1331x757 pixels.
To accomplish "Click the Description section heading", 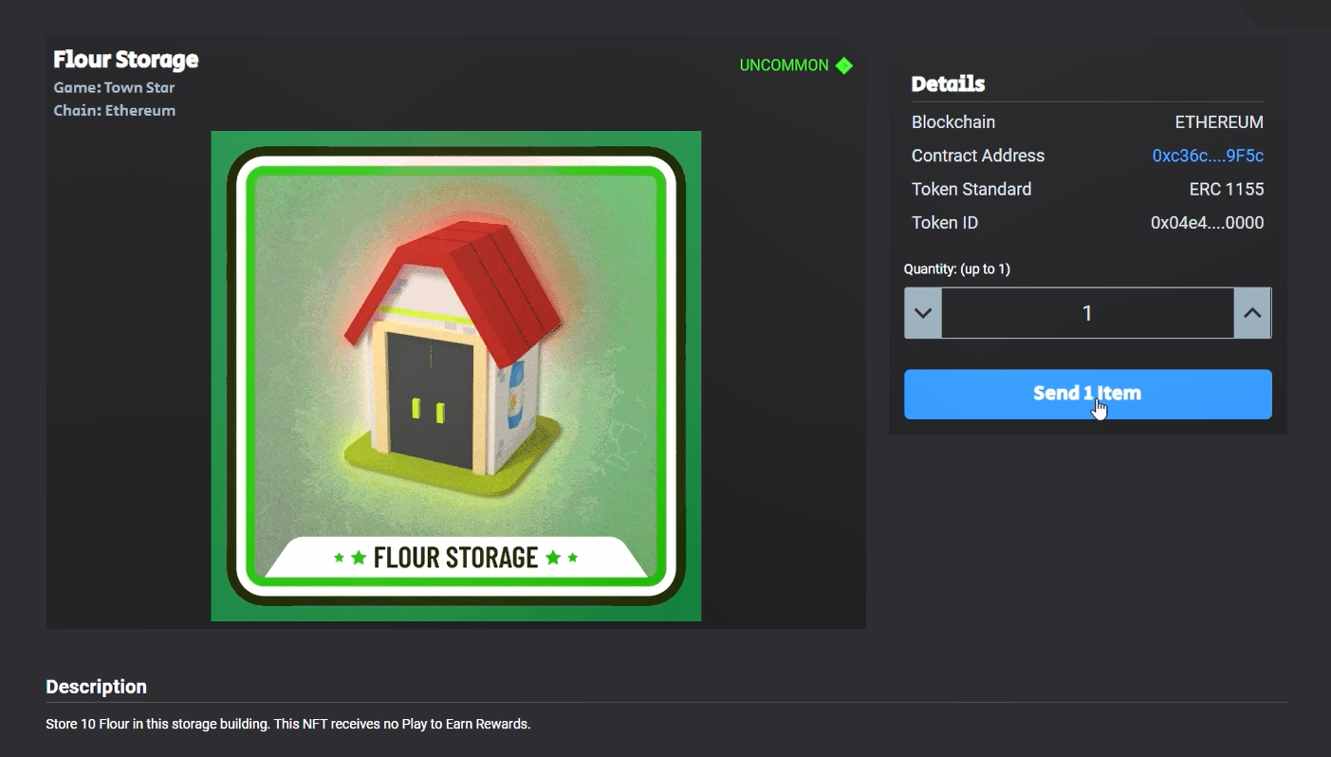I will pos(96,687).
